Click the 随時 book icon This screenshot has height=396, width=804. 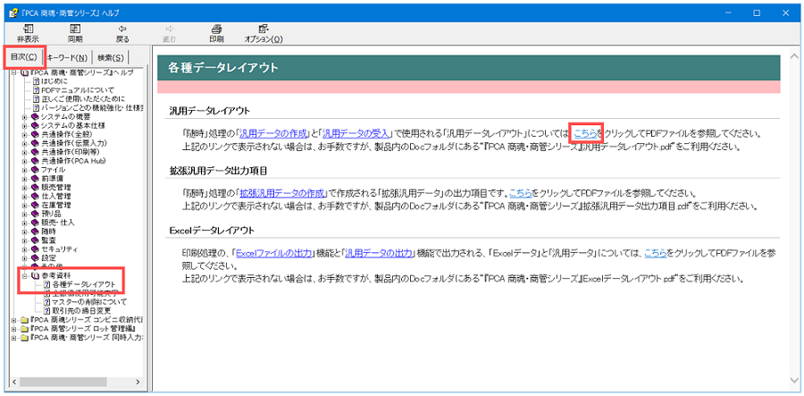35,232
